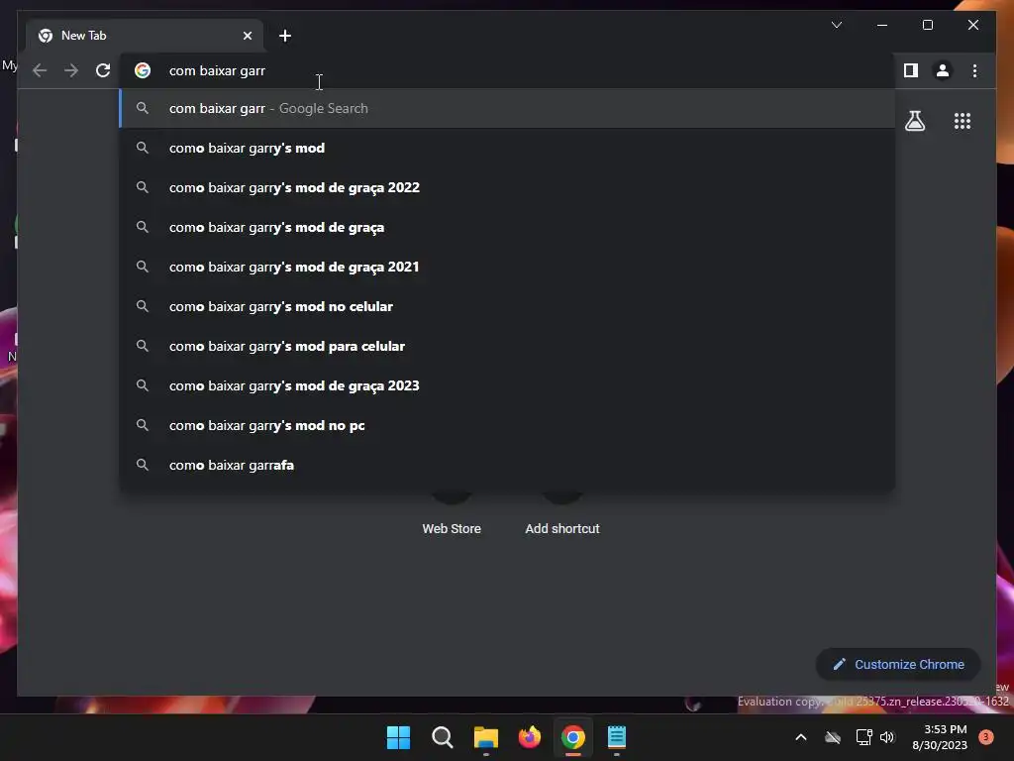Click the Chrome taskbar icon
The width and height of the screenshot is (1014, 761).
(x=573, y=737)
